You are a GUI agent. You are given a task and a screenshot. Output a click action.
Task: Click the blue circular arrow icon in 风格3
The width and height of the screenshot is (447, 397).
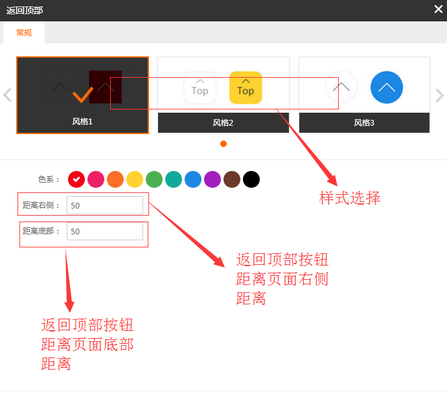click(387, 87)
